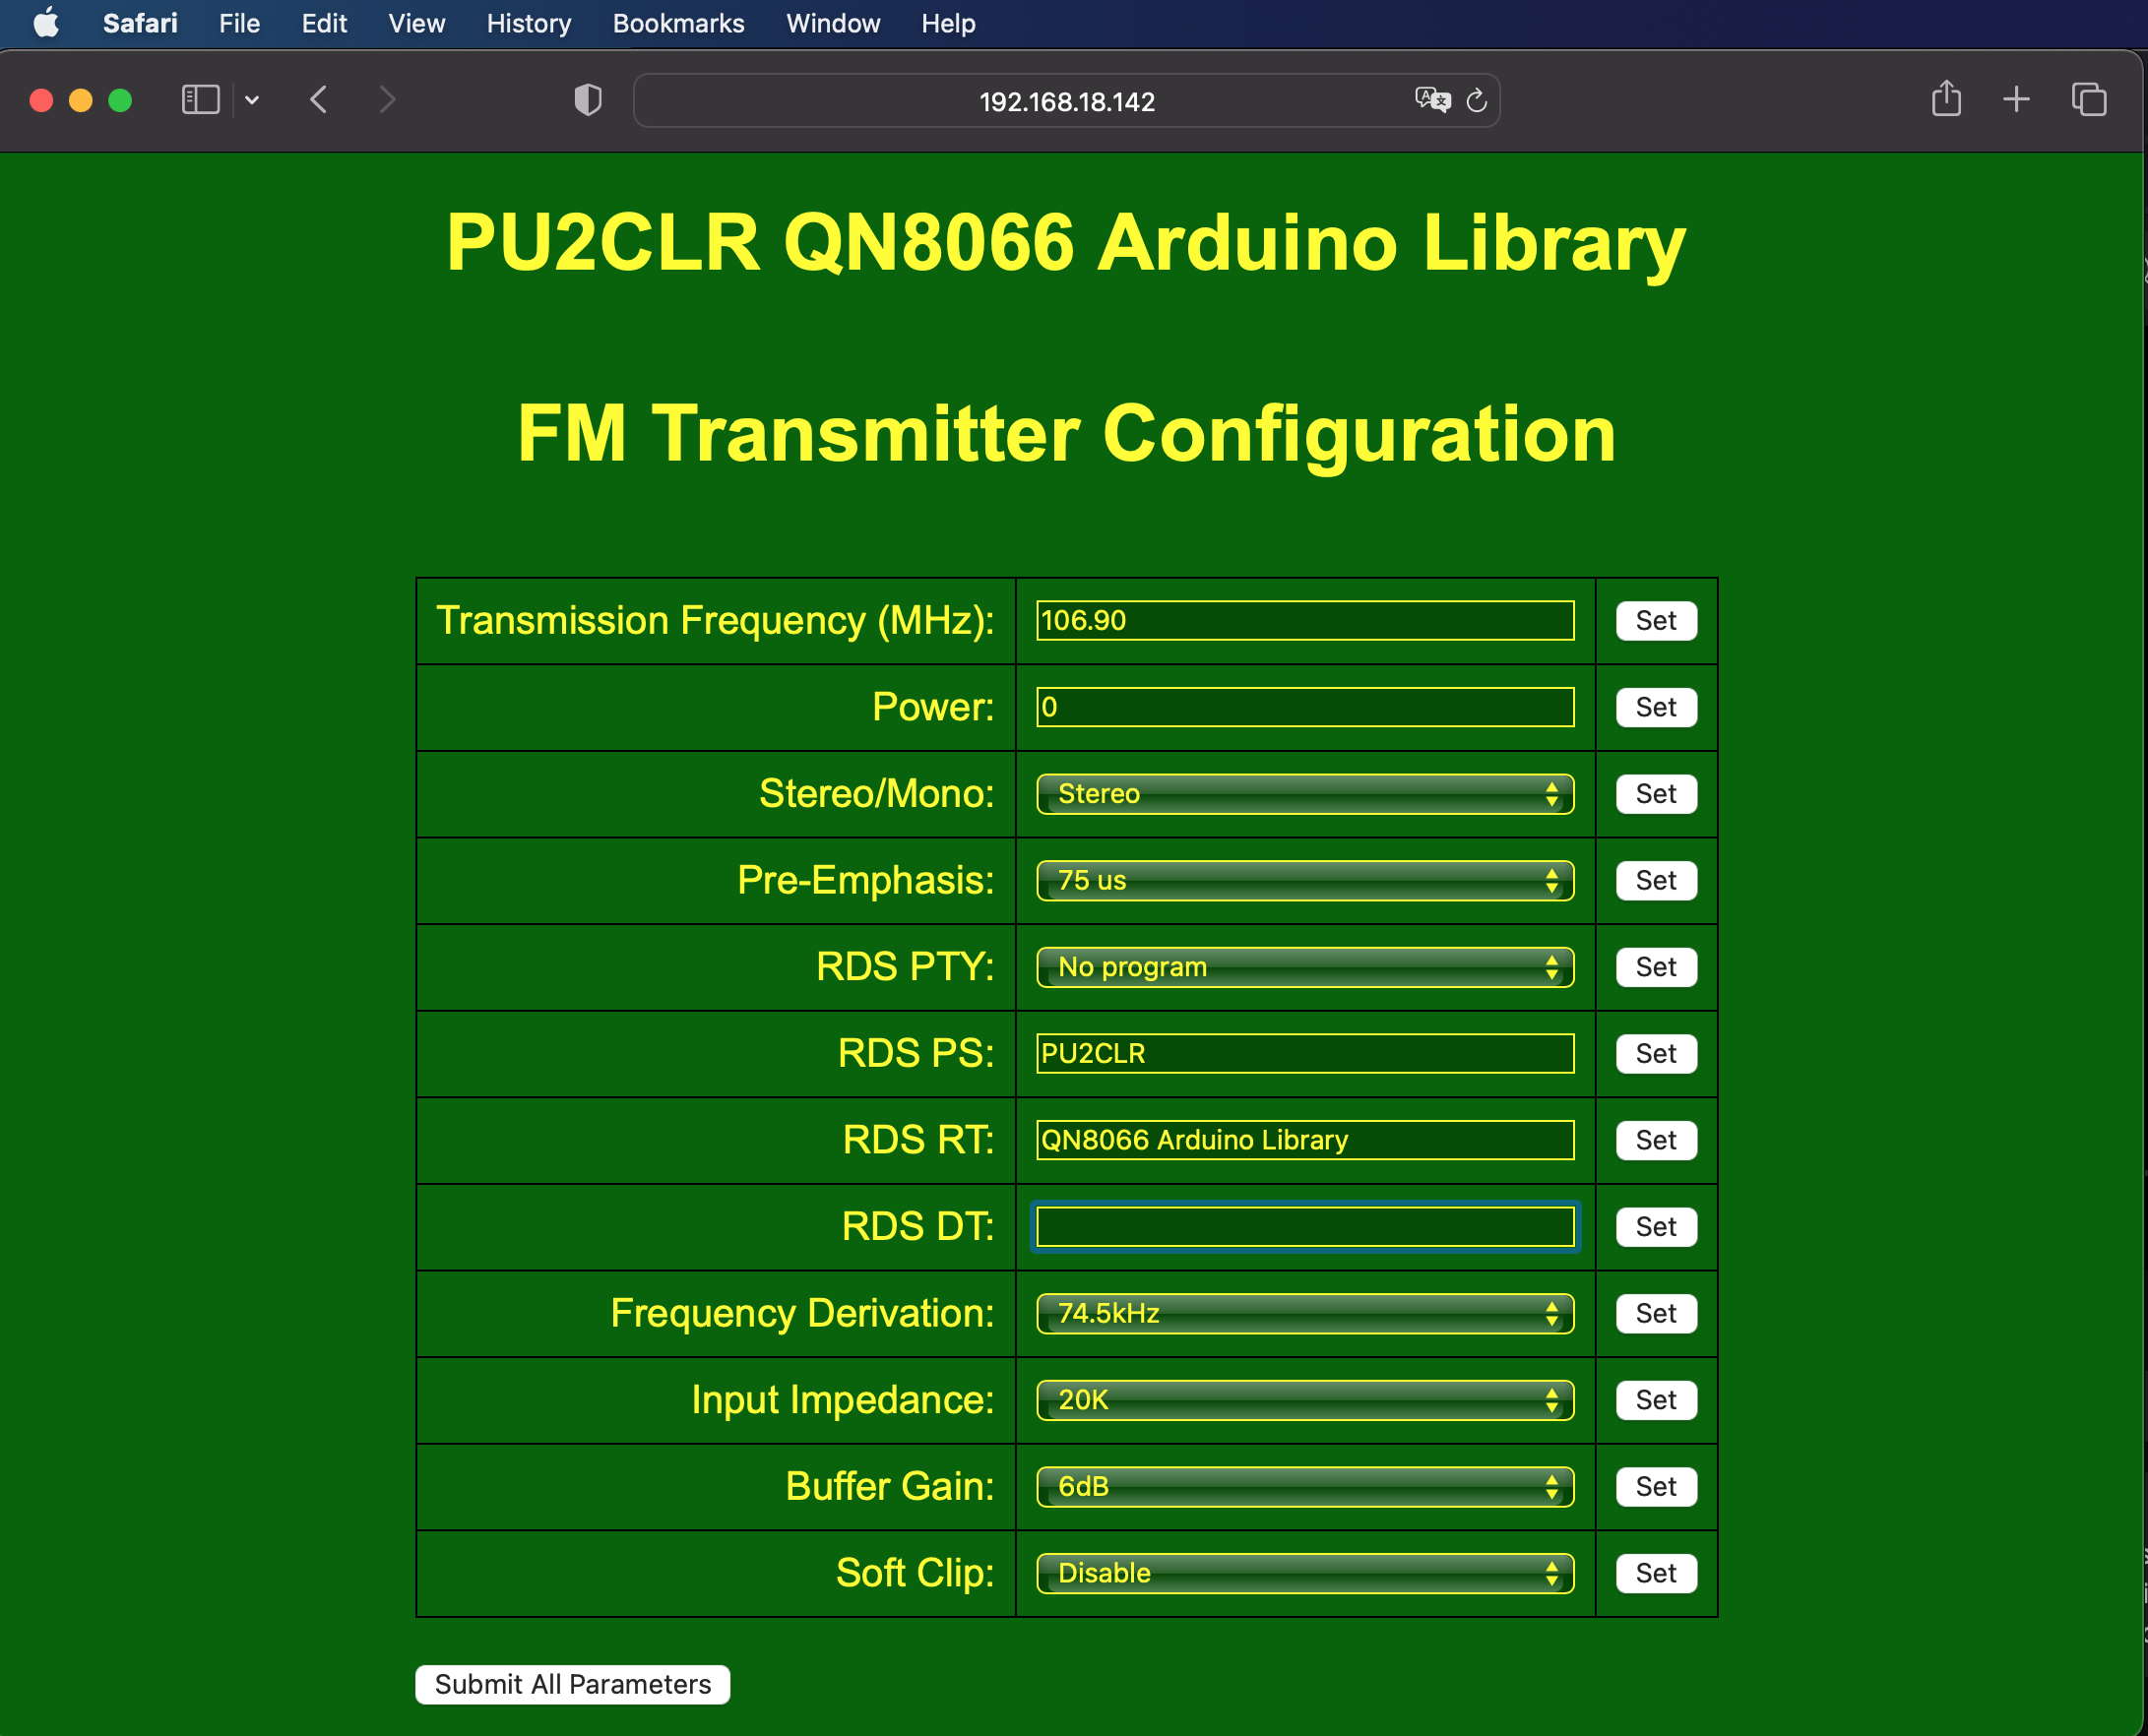The image size is (2148, 1736).
Task: Reload the current page
Action: click(1477, 101)
